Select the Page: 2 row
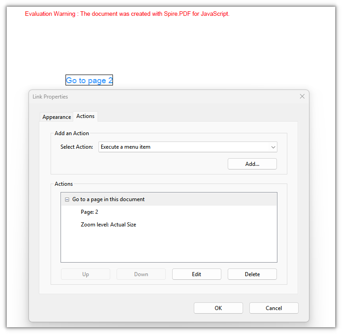The width and height of the screenshot is (342, 334). 89,212
